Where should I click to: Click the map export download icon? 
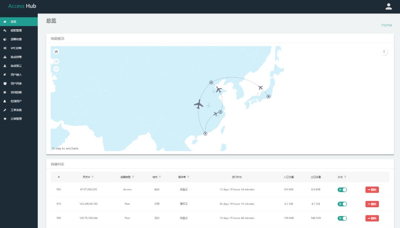(x=384, y=52)
